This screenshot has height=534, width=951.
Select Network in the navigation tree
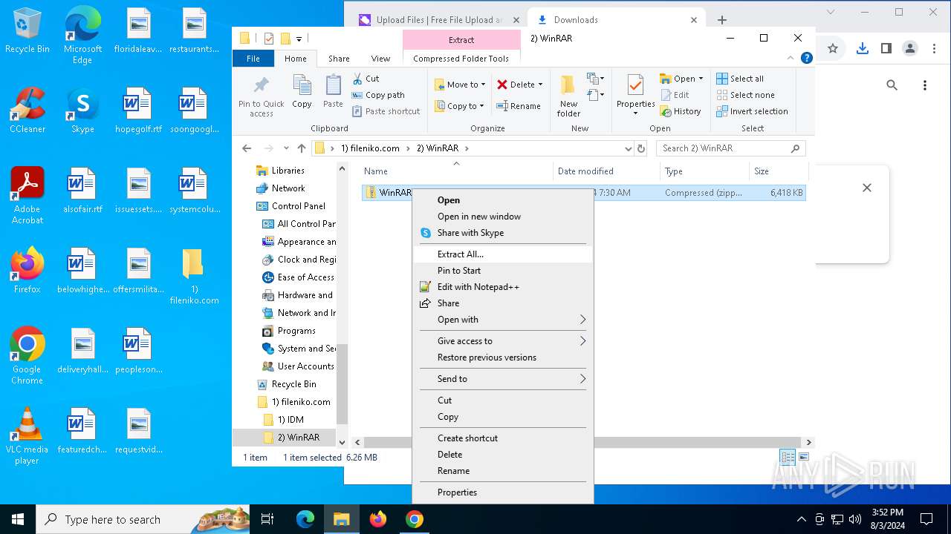pos(288,188)
